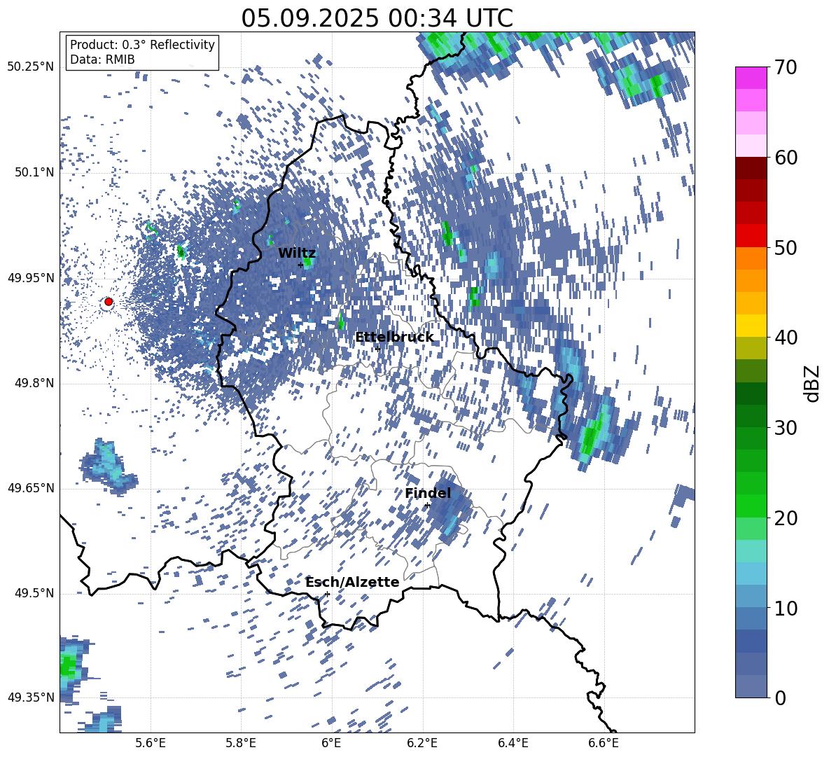
Task: Click the Ettelbruck city label
Action: click(394, 338)
